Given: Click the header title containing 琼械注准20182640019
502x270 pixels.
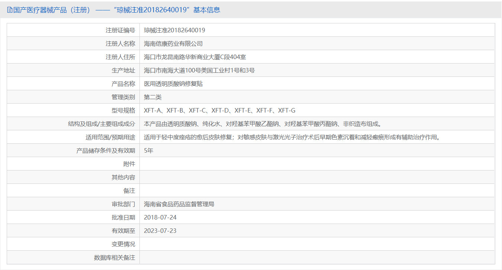Looking at the screenshot, I should (x=117, y=10).
